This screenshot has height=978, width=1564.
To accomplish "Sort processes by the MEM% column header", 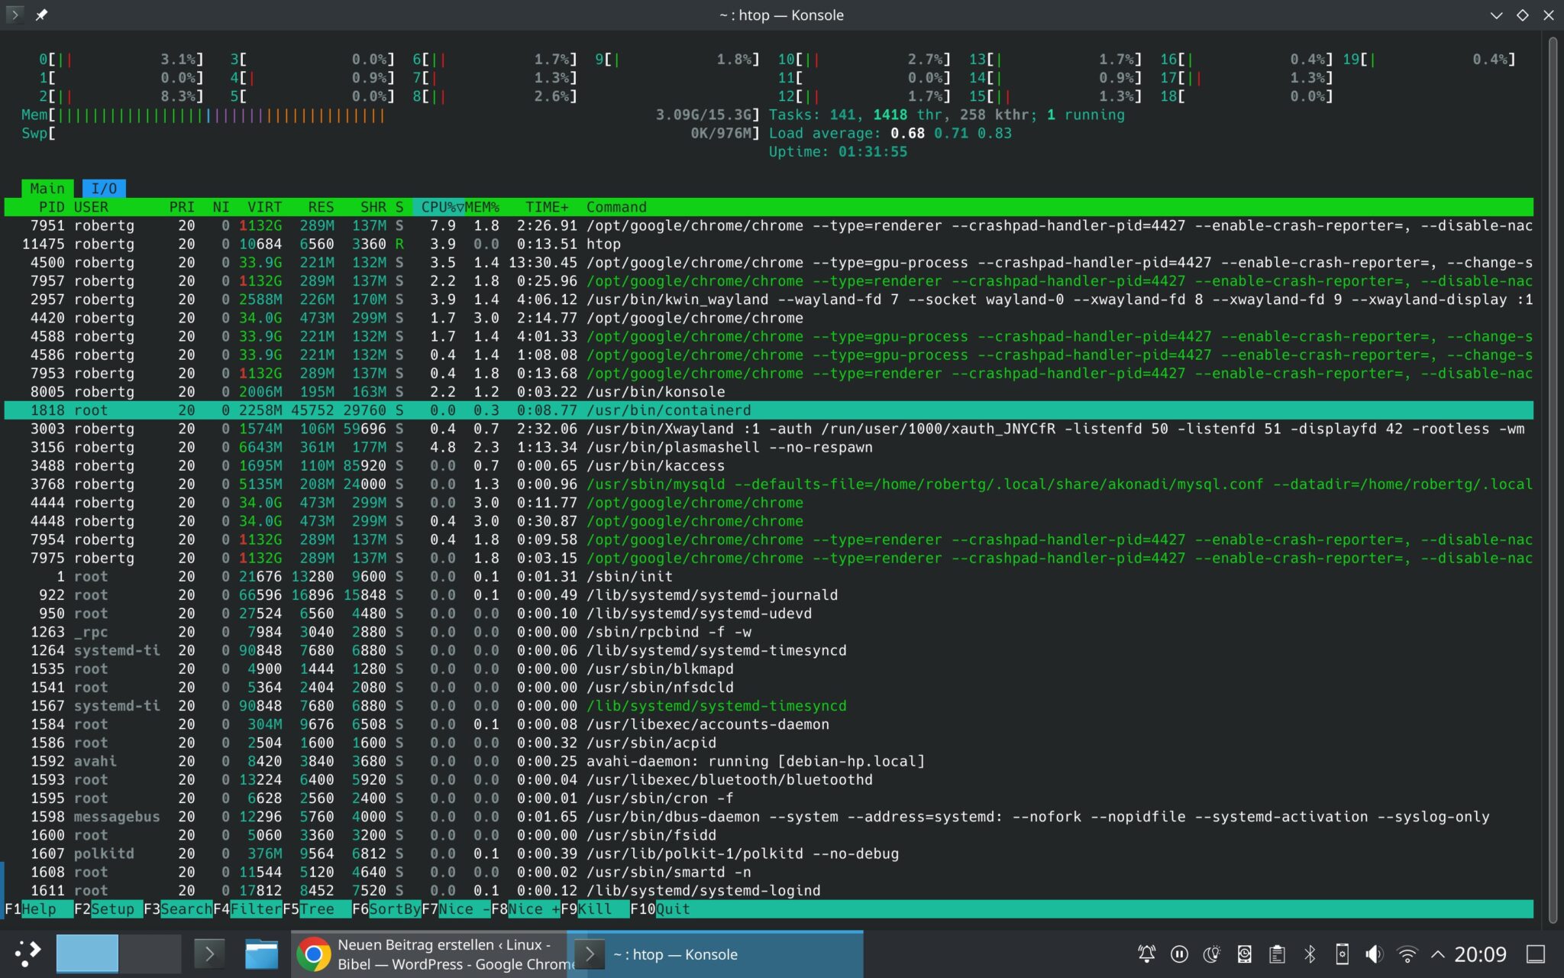I will tap(483, 206).
